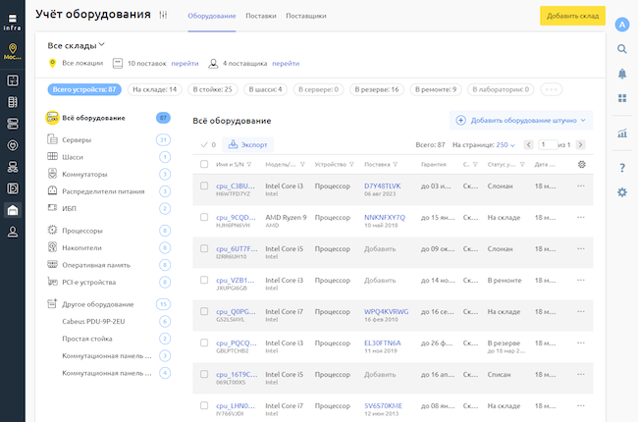
Task: Switch to the Поставщики tab
Action: pos(306,16)
